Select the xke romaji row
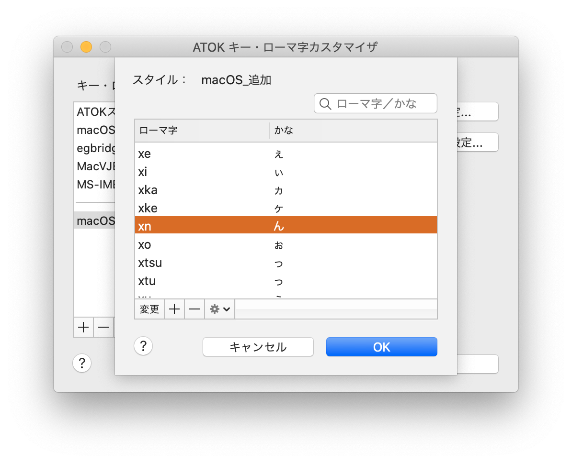Screen dimensions: 572x463 [x=286, y=209]
